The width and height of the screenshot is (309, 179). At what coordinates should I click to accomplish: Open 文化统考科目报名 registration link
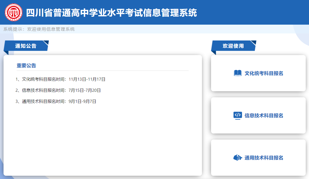coord(264,73)
